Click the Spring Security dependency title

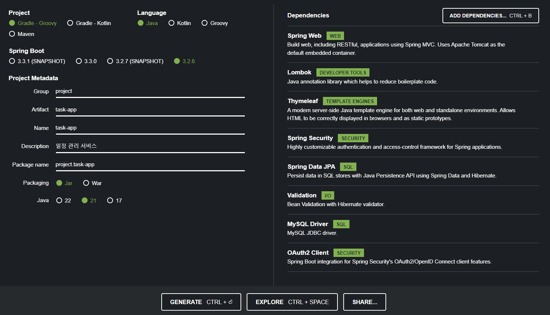point(310,138)
